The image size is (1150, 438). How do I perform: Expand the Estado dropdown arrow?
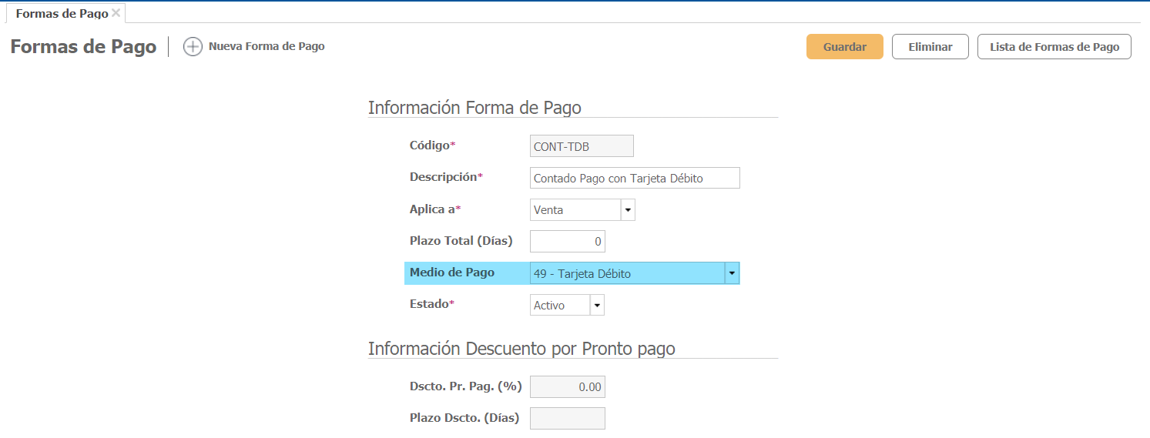point(597,306)
